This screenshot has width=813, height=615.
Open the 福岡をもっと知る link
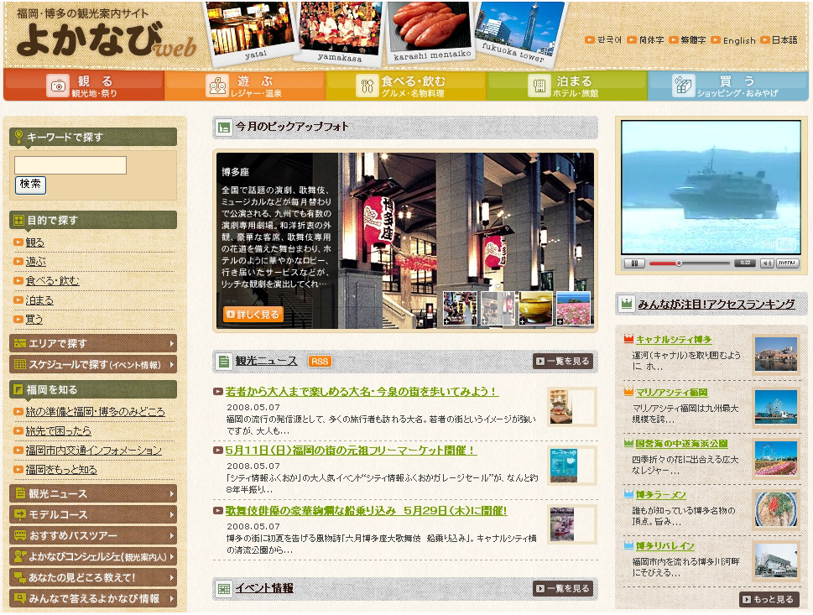point(61,469)
